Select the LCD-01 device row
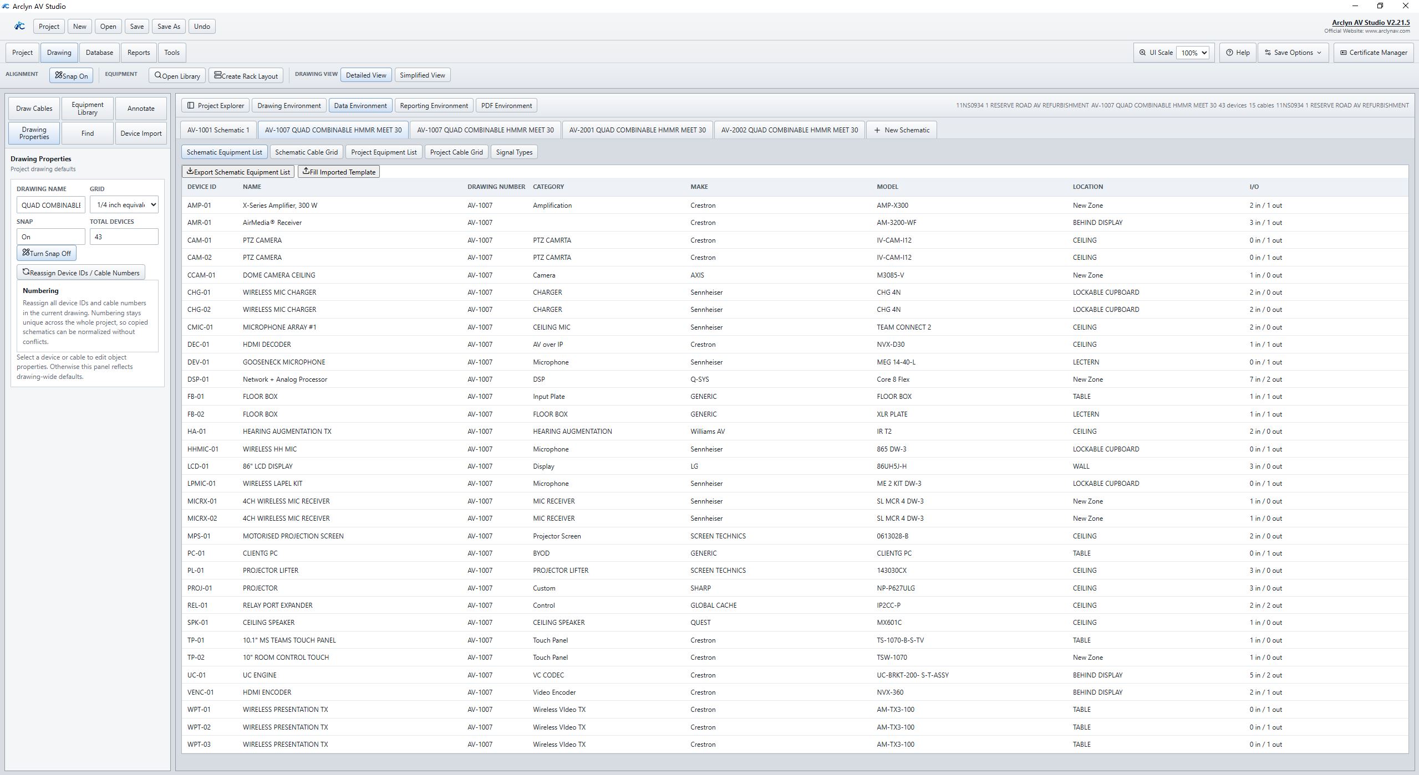 (x=795, y=466)
